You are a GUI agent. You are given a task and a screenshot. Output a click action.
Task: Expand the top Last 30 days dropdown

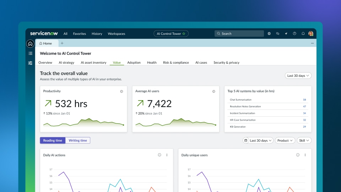click(x=298, y=76)
